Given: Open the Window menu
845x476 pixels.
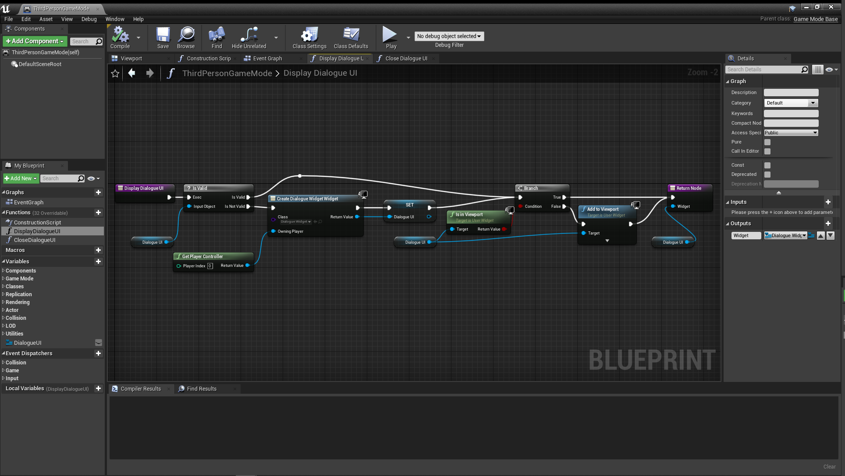Looking at the screenshot, I should [115, 19].
